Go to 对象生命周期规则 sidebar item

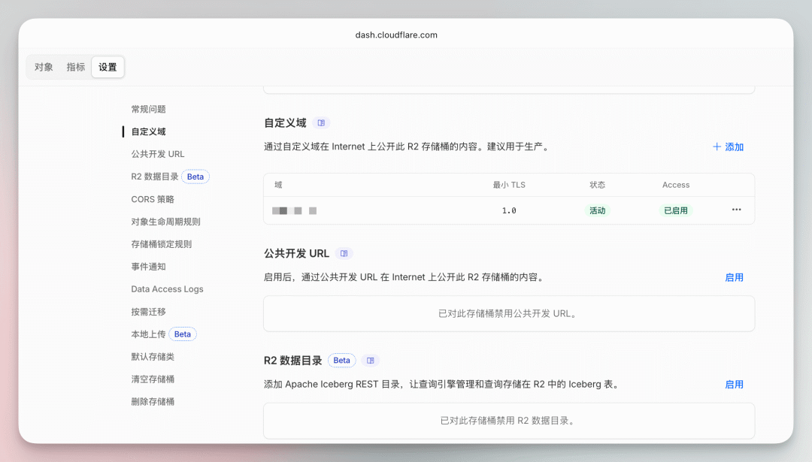(x=165, y=222)
